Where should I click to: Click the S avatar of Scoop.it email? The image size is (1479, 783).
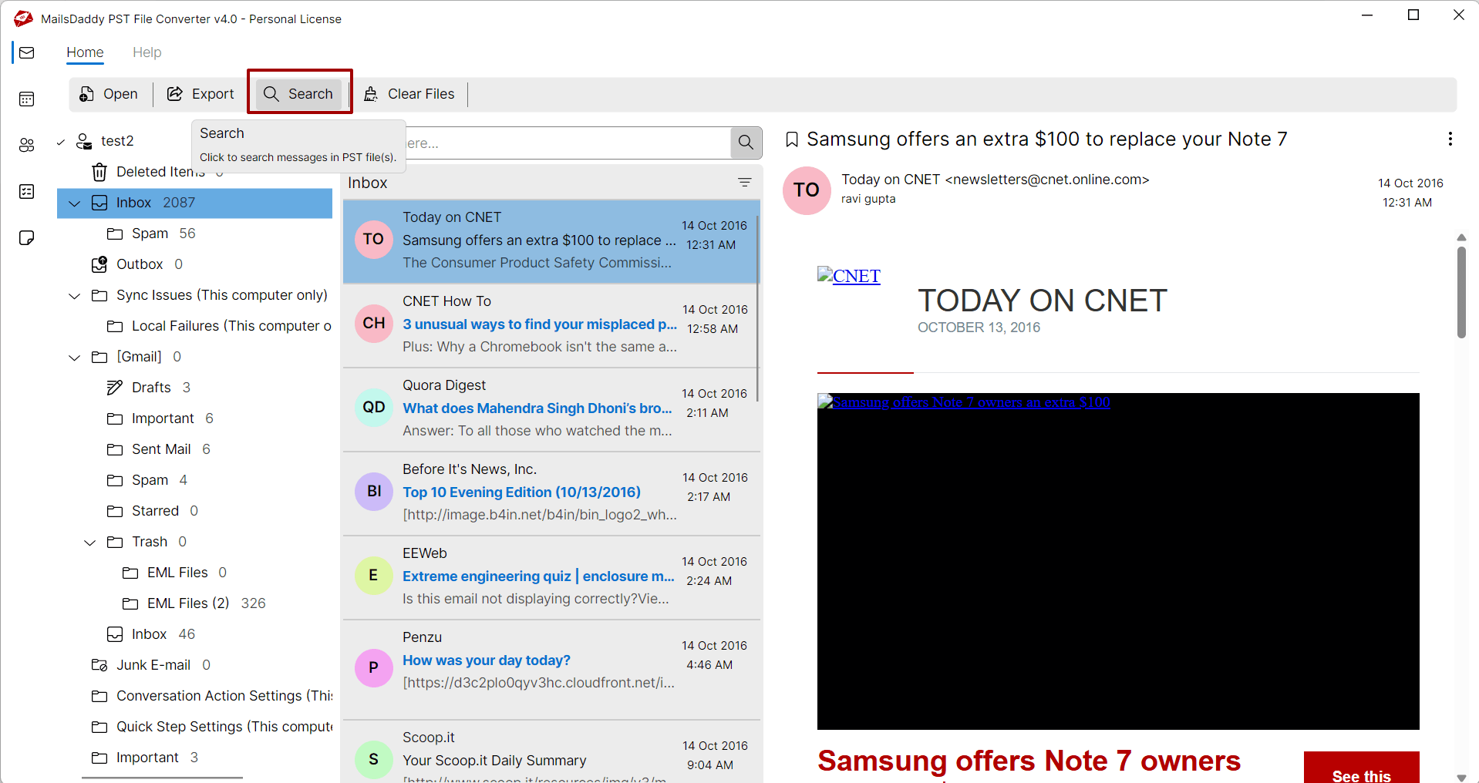(x=374, y=759)
